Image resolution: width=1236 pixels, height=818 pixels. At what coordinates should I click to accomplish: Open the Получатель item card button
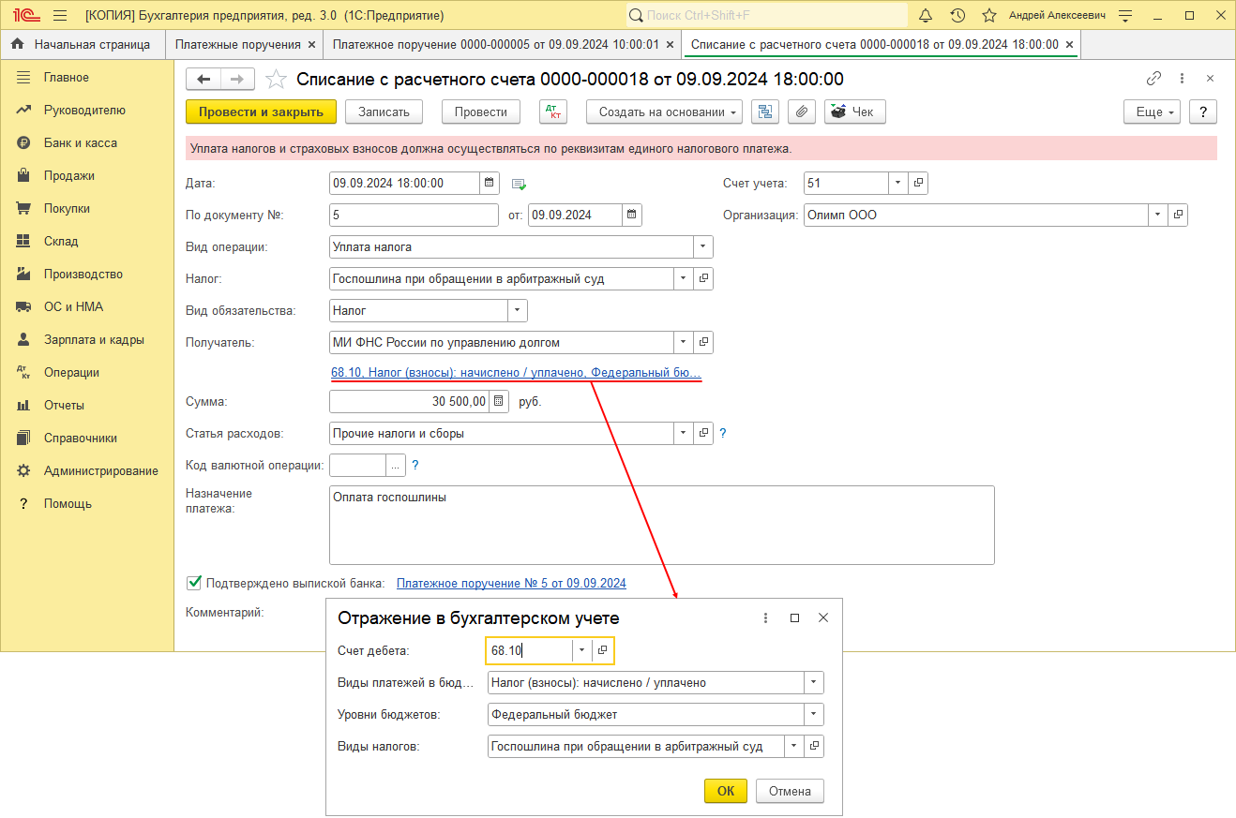(x=703, y=342)
